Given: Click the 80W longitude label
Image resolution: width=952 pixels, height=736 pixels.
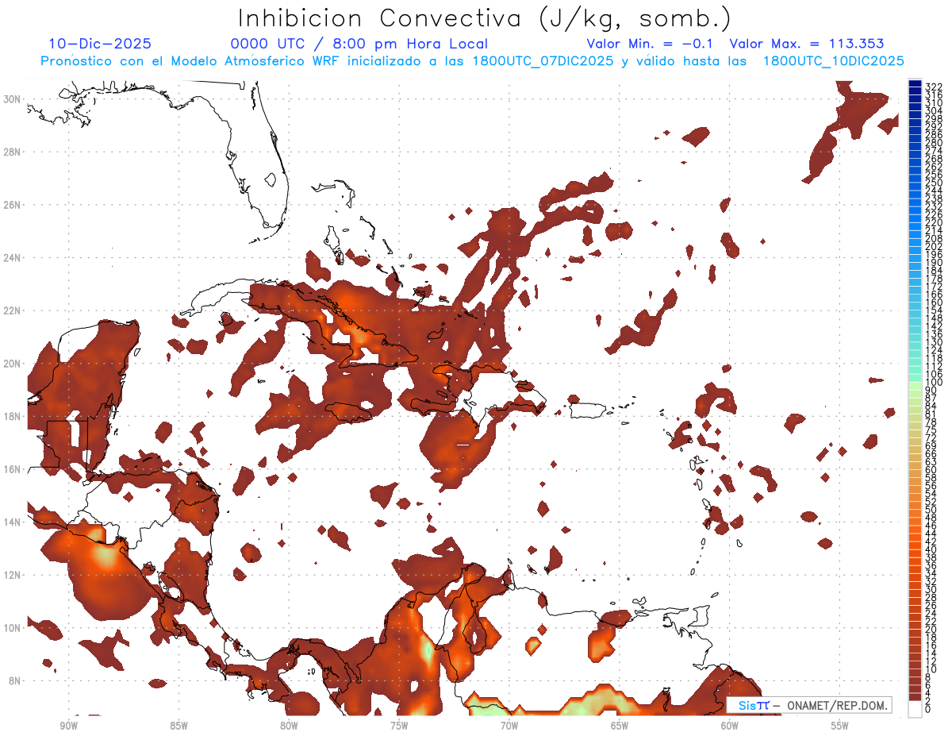Looking at the screenshot, I should [289, 726].
